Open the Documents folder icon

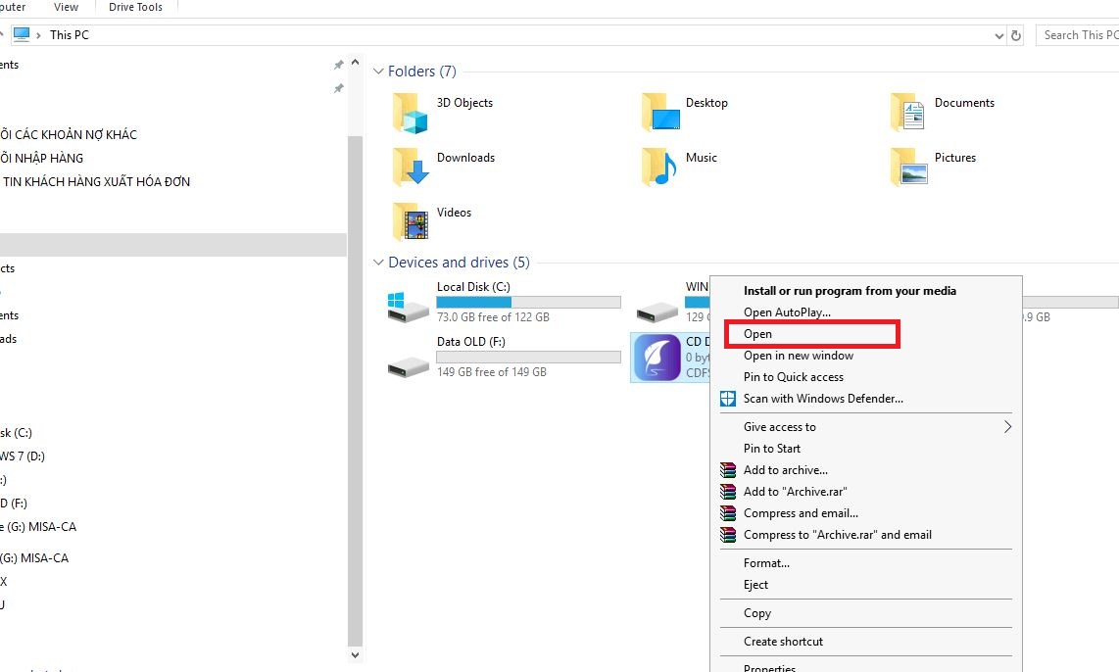tap(908, 113)
